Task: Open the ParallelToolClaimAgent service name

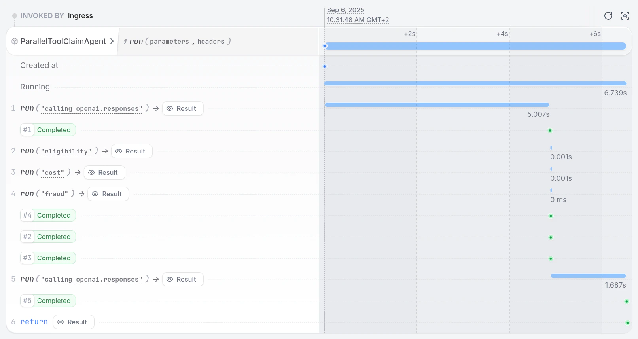Action: (x=63, y=41)
